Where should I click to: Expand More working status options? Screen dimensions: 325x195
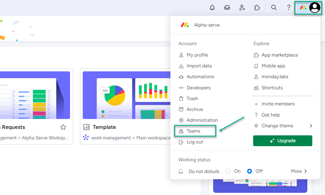click(299, 171)
